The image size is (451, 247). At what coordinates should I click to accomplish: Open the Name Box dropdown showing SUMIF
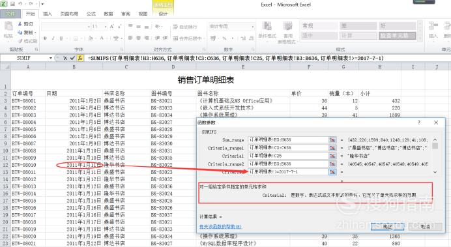(51, 58)
